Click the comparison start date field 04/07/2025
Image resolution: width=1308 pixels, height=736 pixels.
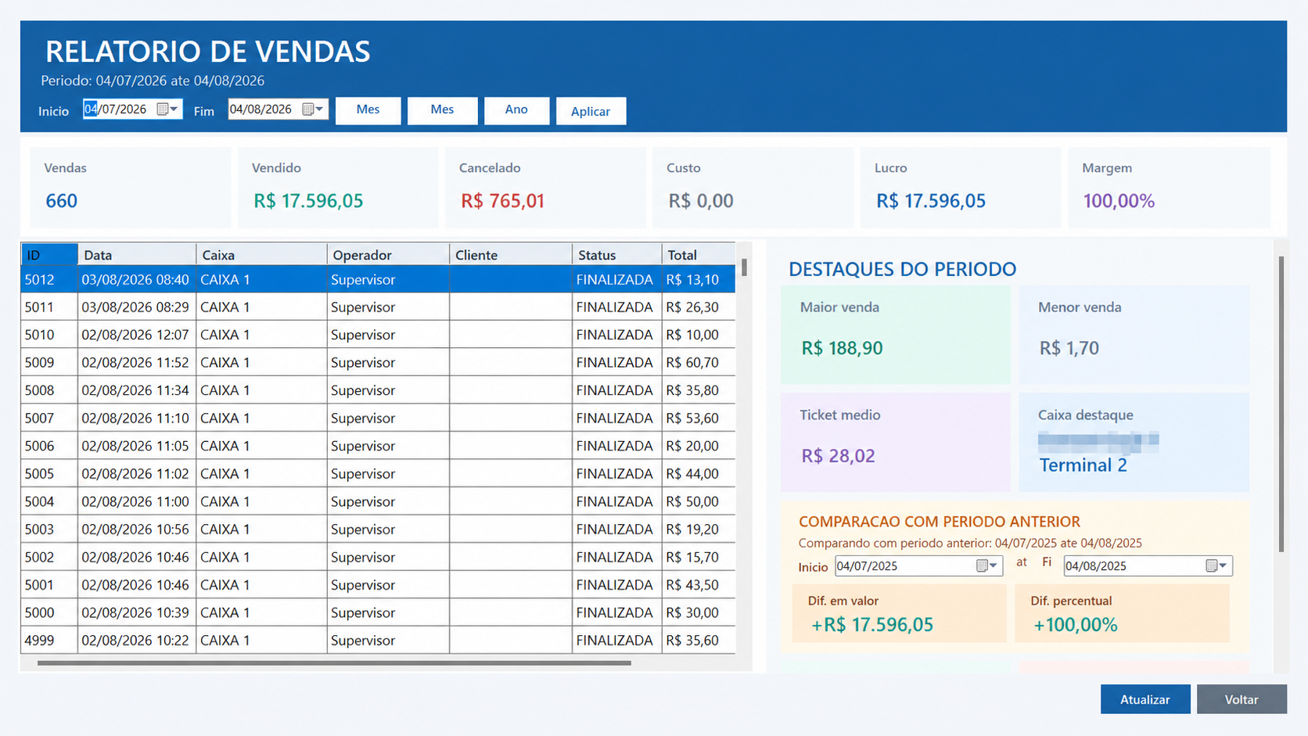[x=918, y=565]
